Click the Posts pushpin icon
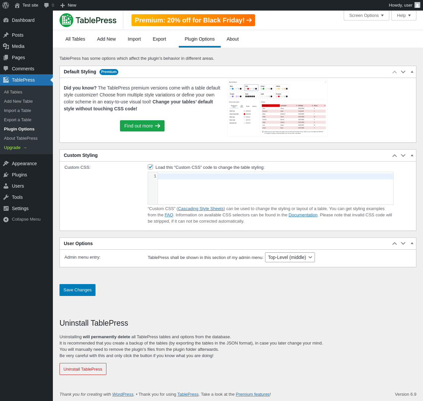Image resolution: width=423 pixels, height=401 pixels. tap(6, 35)
